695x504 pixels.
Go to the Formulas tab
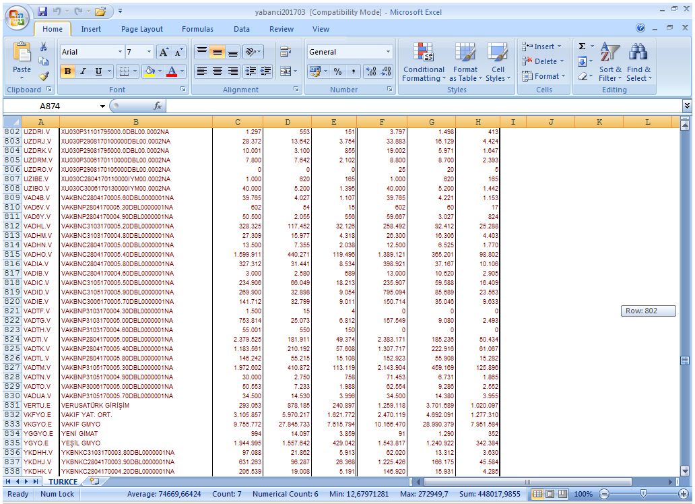(x=197, y=29)
